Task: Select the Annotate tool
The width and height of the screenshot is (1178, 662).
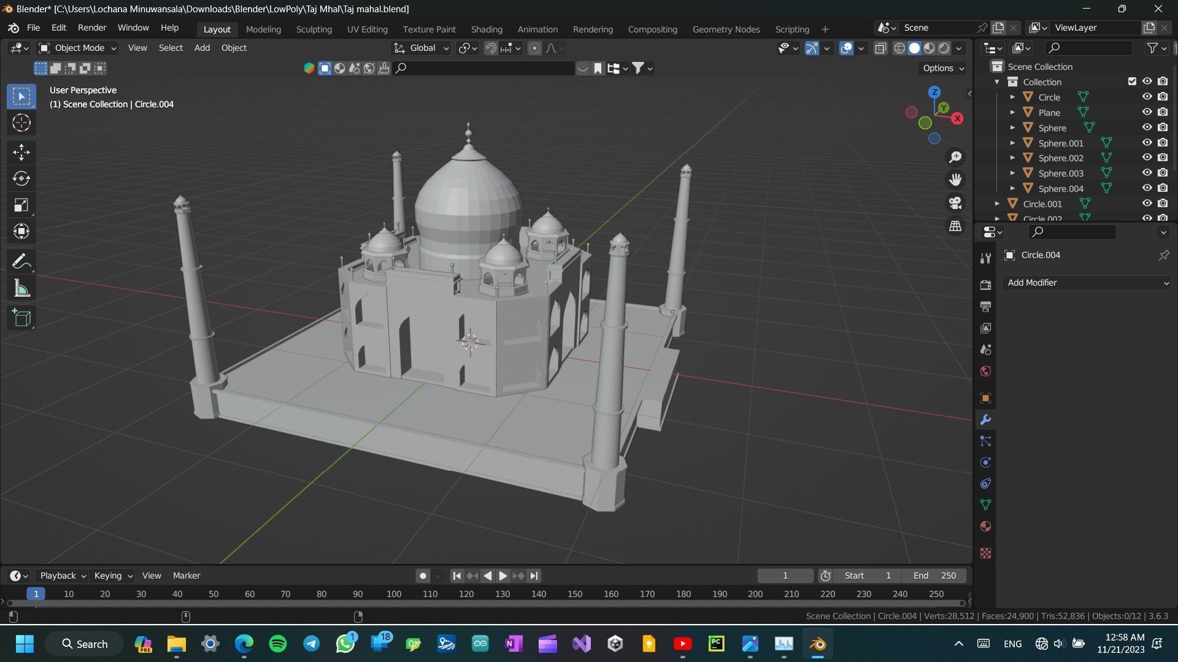Action: pos(21,262)
